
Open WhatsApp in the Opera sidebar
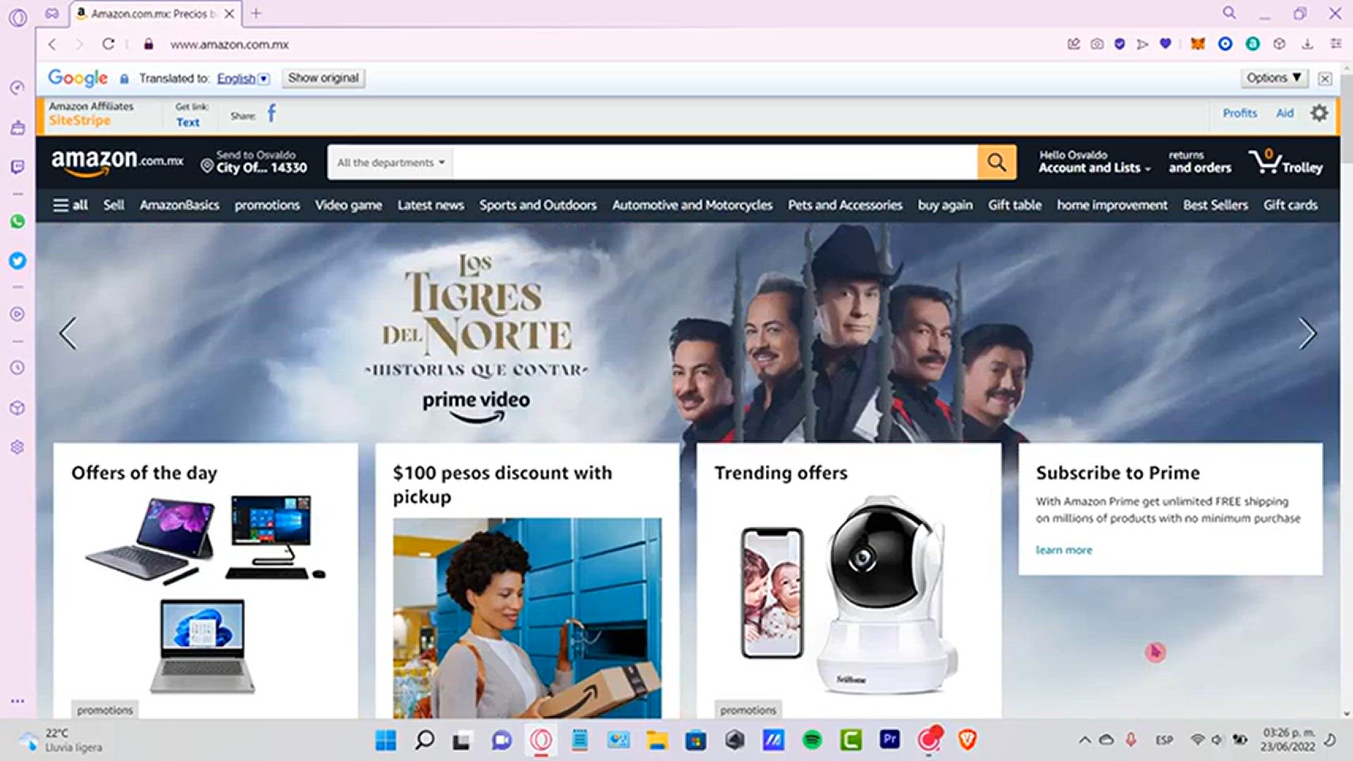(x=18, y=221)
